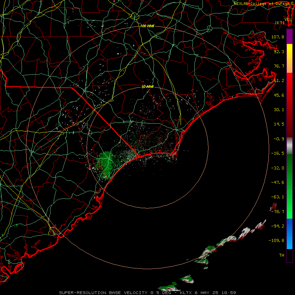This screenshot has width=295, height=295.
Task: Click the purple segment of velocity color bar
Action: (289, 36)
